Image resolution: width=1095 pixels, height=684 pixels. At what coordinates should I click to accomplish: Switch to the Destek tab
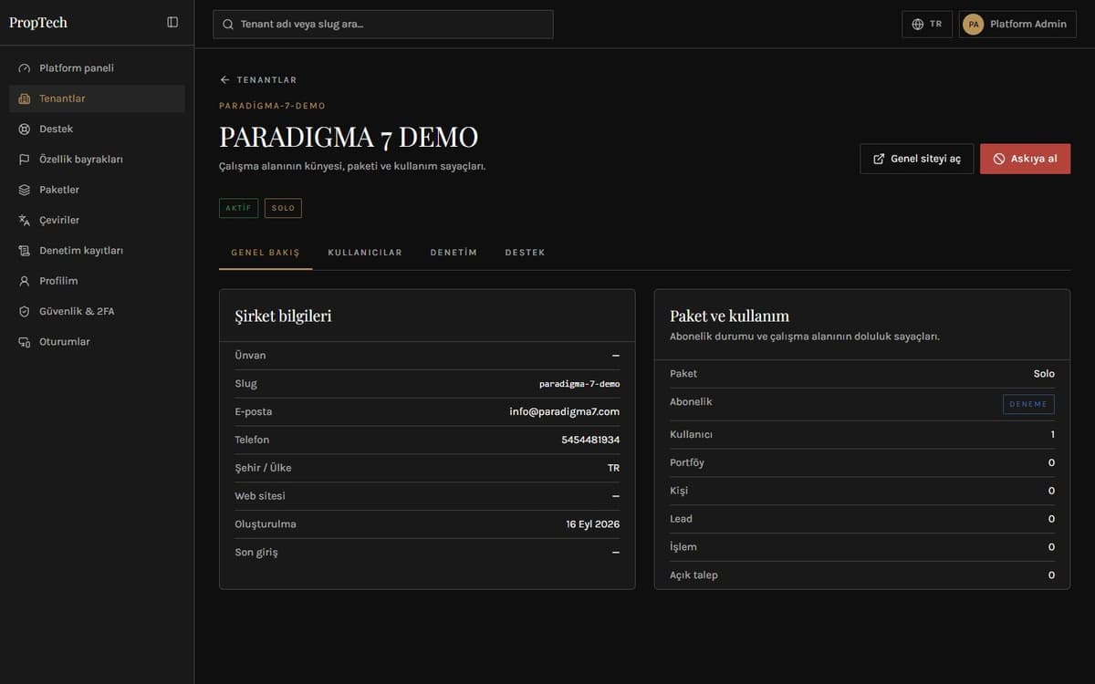click(525, 253)
